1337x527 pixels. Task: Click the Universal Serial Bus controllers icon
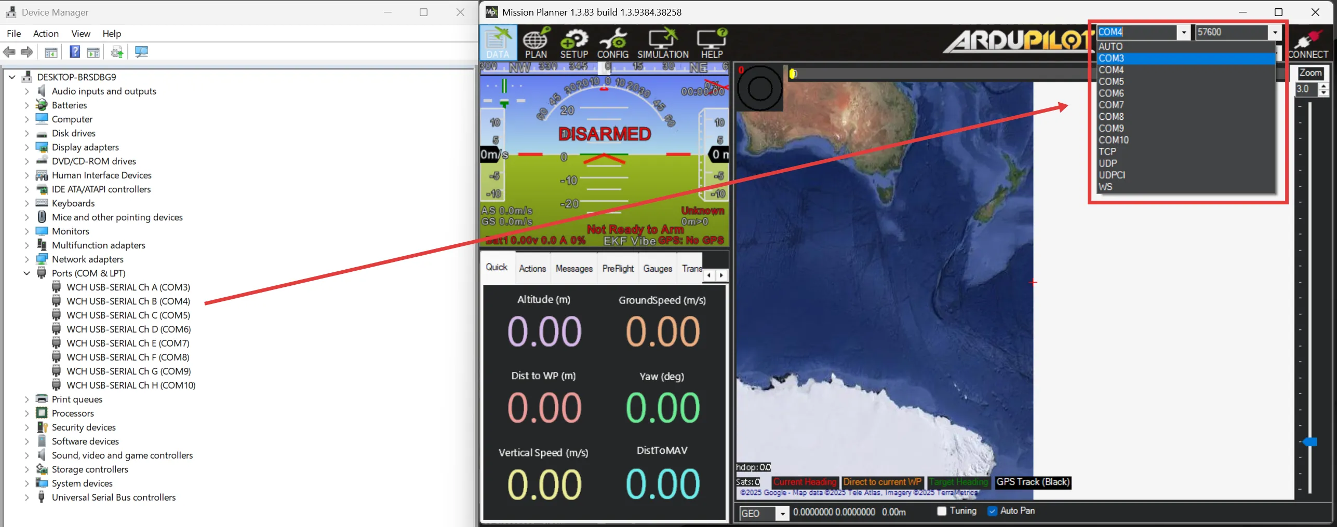click(42, 497)
